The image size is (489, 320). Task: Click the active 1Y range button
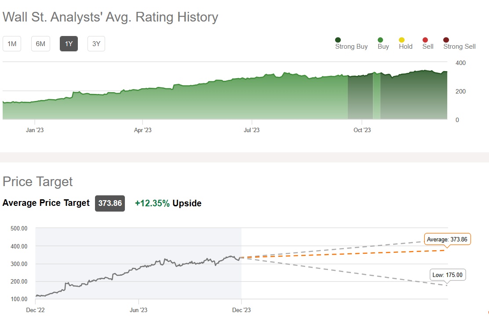pos(69,44)
